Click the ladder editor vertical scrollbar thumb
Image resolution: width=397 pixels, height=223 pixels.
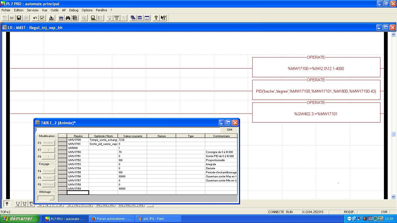(394, 134)
